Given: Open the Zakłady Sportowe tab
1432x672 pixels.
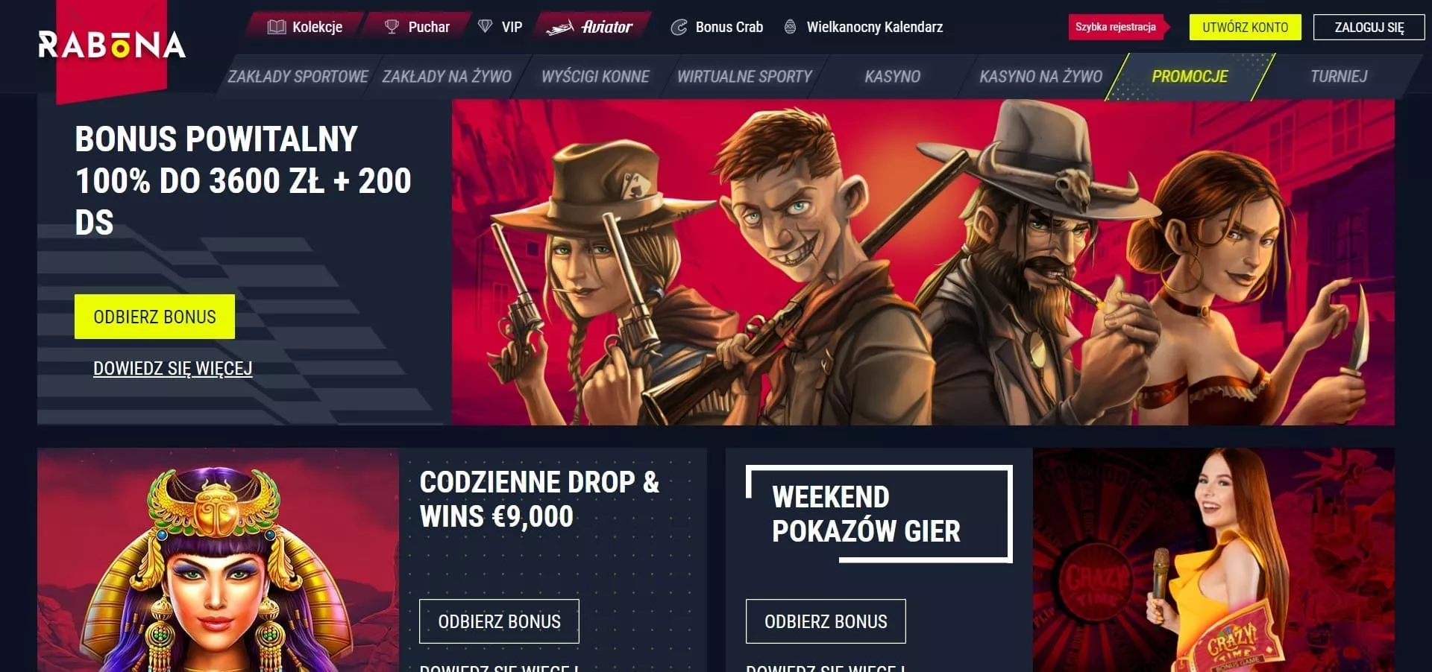Looking at the screenshot, I should point(298,76).
